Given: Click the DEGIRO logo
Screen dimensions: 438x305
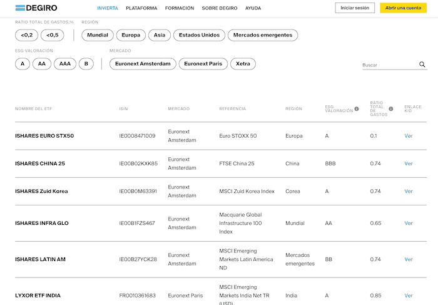Looking at the screenshot, I should pos(36,8).
